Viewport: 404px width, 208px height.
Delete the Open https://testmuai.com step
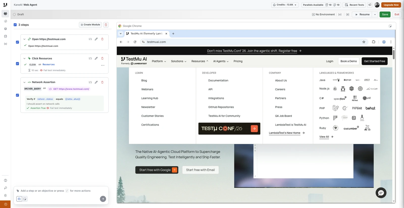pos(102,39)
